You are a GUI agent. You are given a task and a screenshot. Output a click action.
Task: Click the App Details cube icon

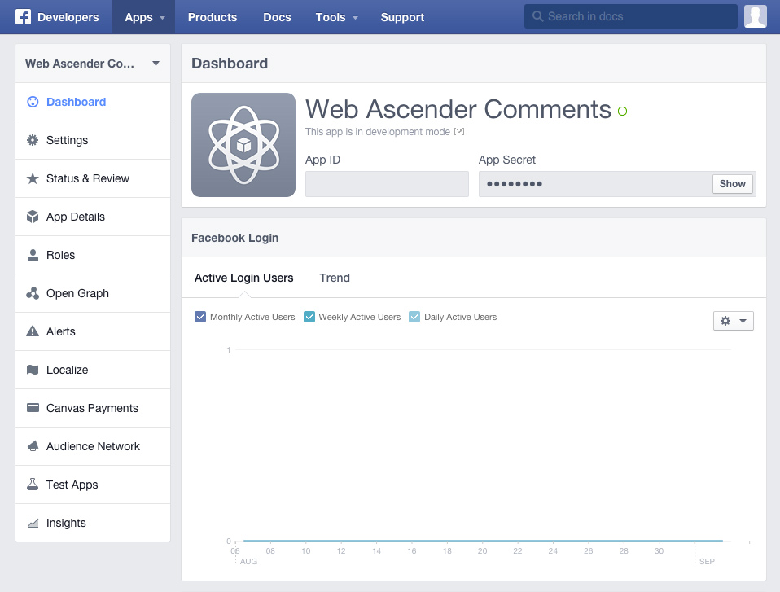point(33,217)
